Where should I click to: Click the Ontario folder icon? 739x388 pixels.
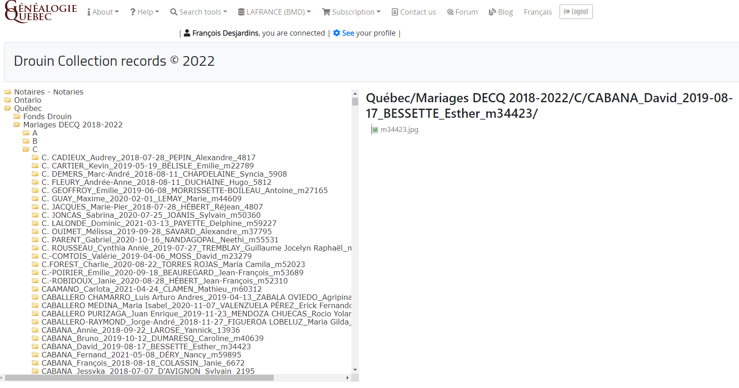click(x=8, y=100)
